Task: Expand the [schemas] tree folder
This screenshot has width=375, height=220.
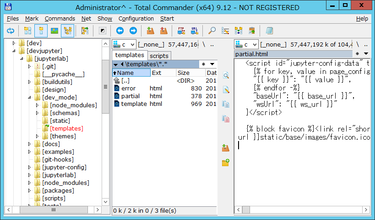Action: (x=37, y=113)
